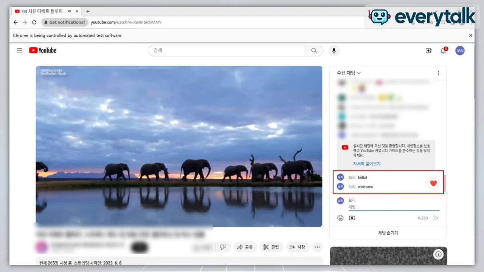Open Super Chat dollar icon
This screenshot has width=484, height=272.
click(352, 218)
